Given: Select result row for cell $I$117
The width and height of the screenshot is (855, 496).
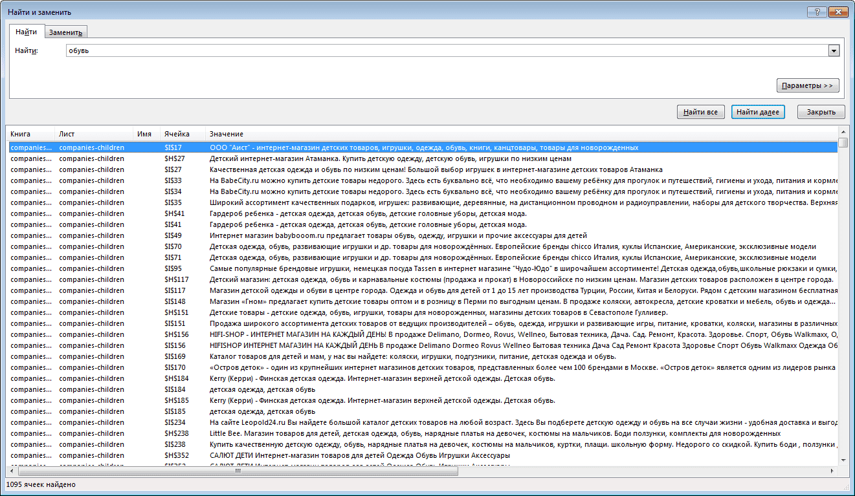Looking at the screenshot, I should click(x=422, y=290).
